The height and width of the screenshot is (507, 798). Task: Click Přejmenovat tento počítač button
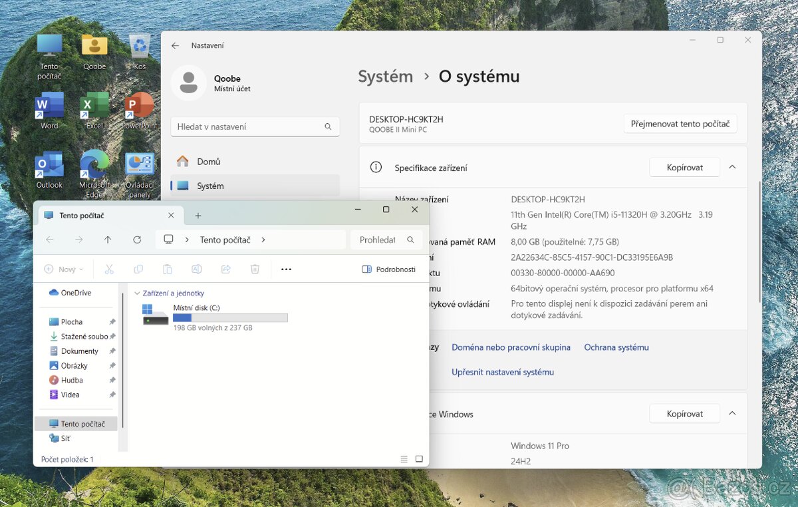(x=680, y=124)
